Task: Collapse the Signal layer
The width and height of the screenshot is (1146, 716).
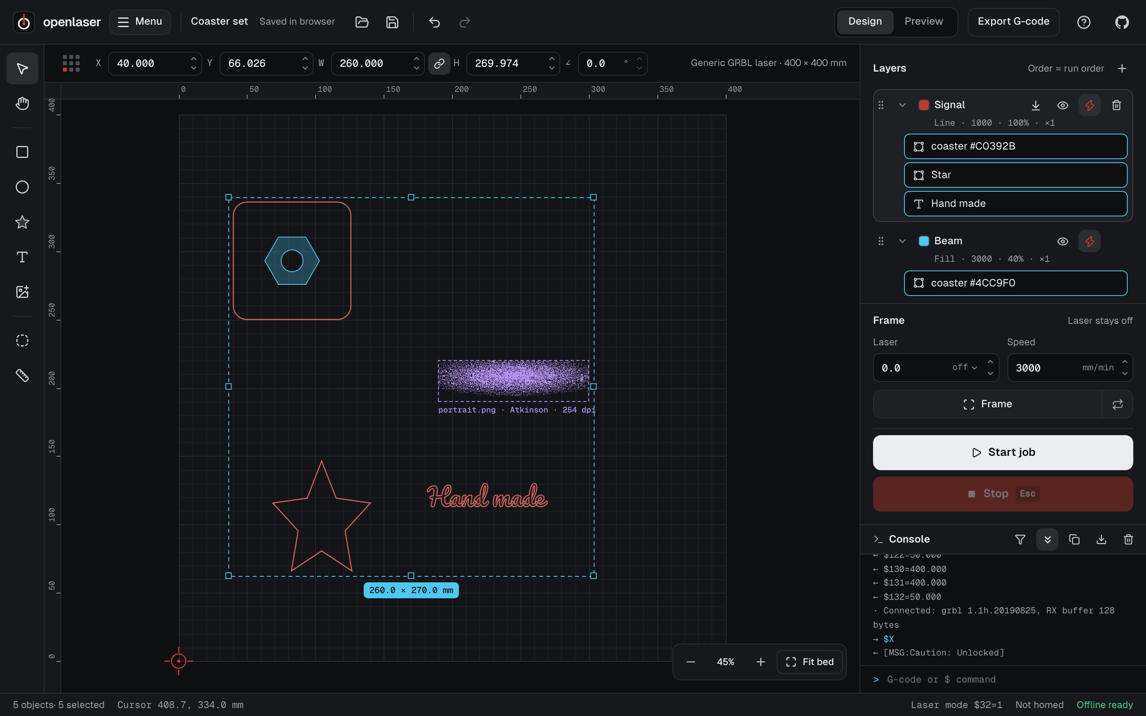Action: (x=902, y=105)
